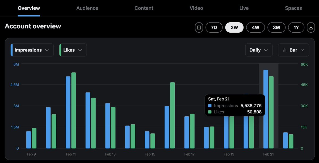
Task: Switch on the 1Y time range
Action: (296, 27)
